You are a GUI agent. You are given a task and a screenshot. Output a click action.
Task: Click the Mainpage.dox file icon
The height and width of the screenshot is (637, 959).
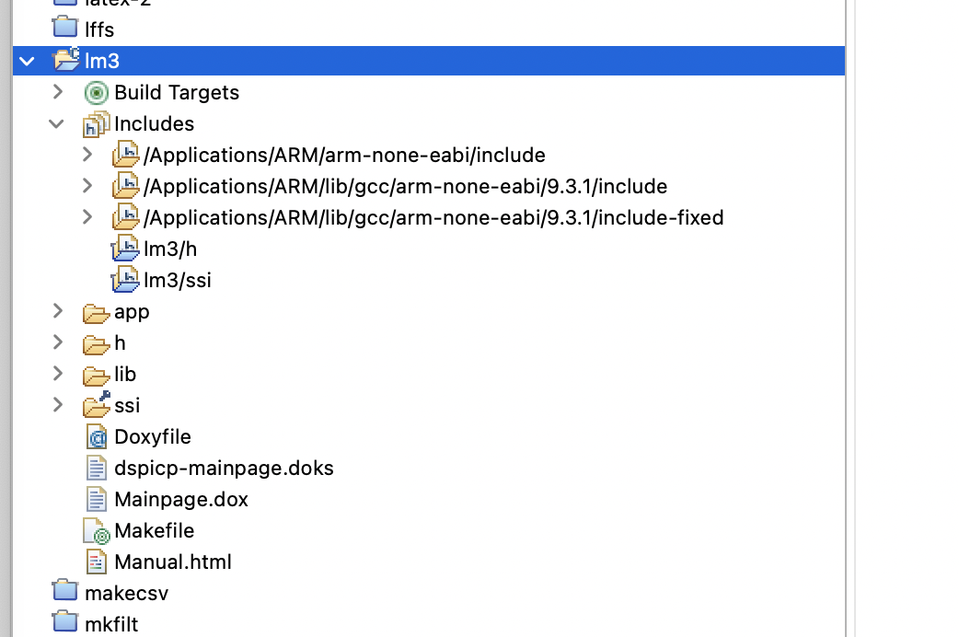[x=96, y=500]
